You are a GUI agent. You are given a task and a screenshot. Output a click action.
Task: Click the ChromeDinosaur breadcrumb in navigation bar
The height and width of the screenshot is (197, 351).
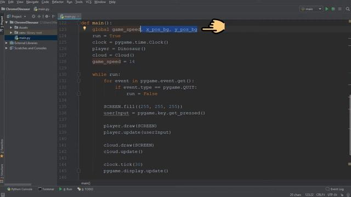(x=16, y=9)
